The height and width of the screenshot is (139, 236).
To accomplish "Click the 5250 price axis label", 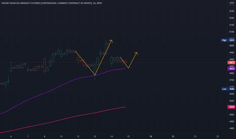I will pos(232,11).
